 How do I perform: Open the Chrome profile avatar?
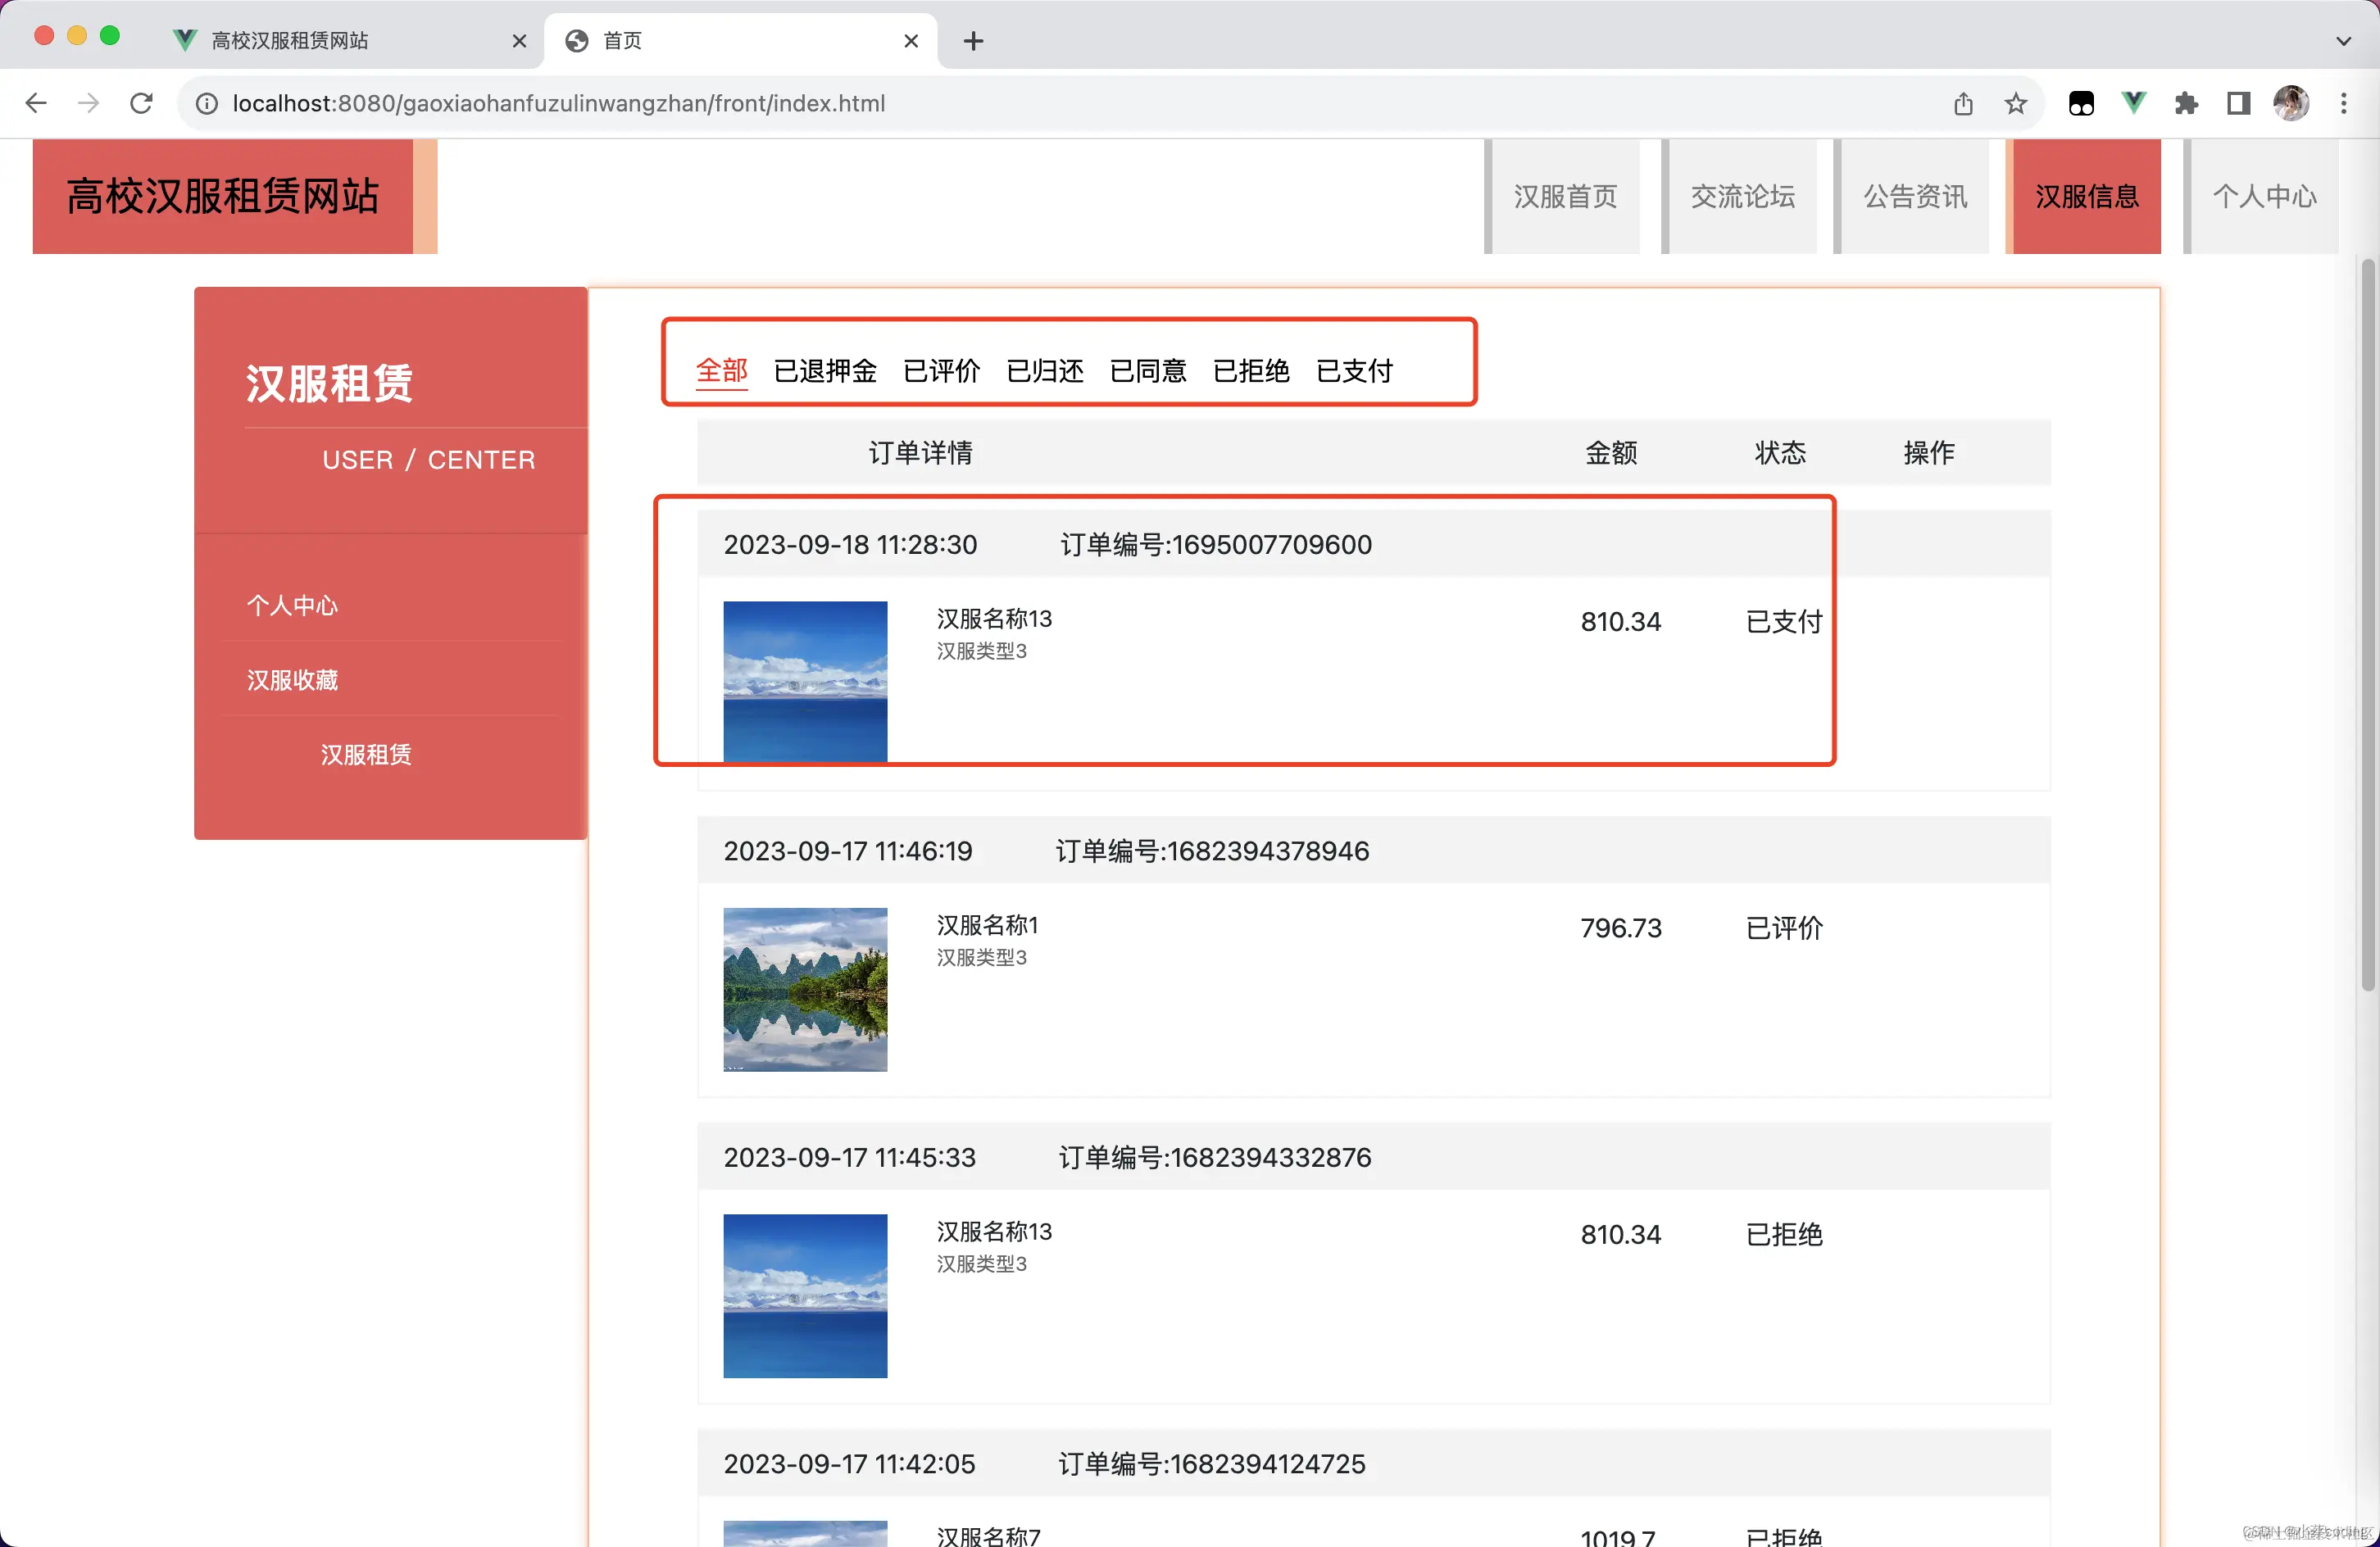point(2292,103)
